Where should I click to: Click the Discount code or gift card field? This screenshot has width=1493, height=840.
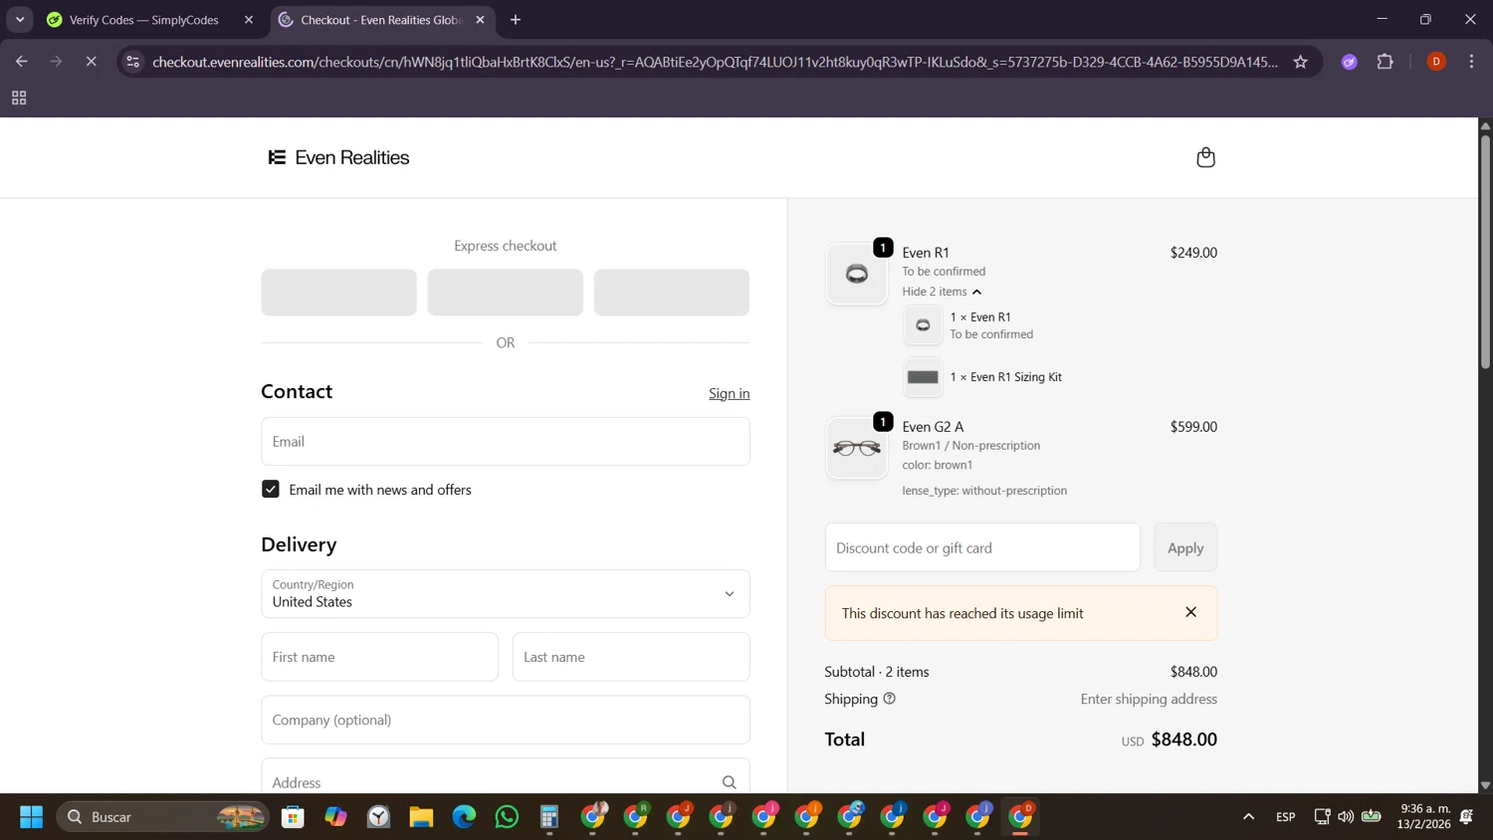pyautogui.click(x=982, y=547)
